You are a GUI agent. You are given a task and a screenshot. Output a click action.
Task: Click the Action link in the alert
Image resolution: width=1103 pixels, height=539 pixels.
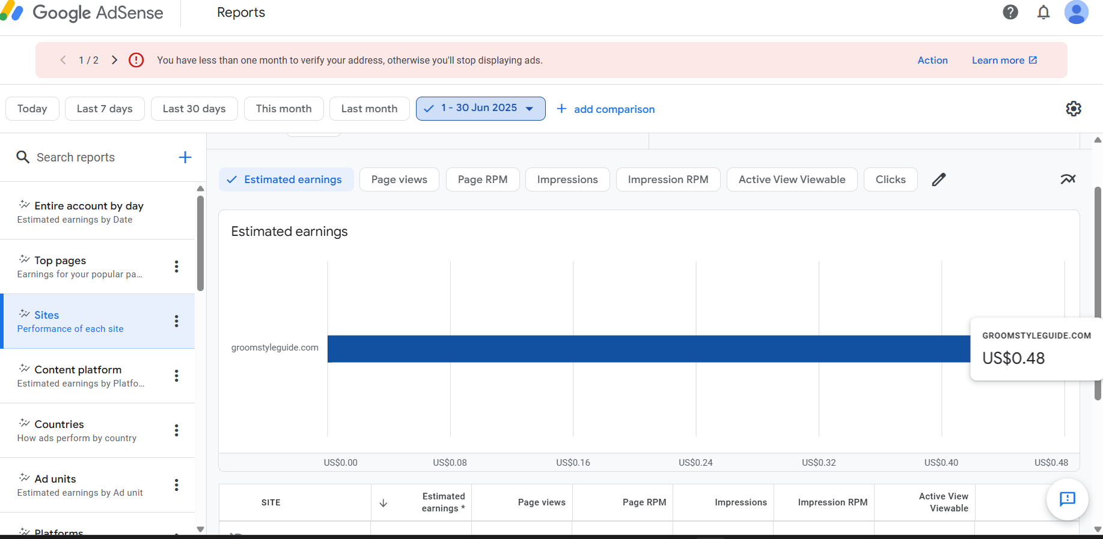click(x=933, y=60)
